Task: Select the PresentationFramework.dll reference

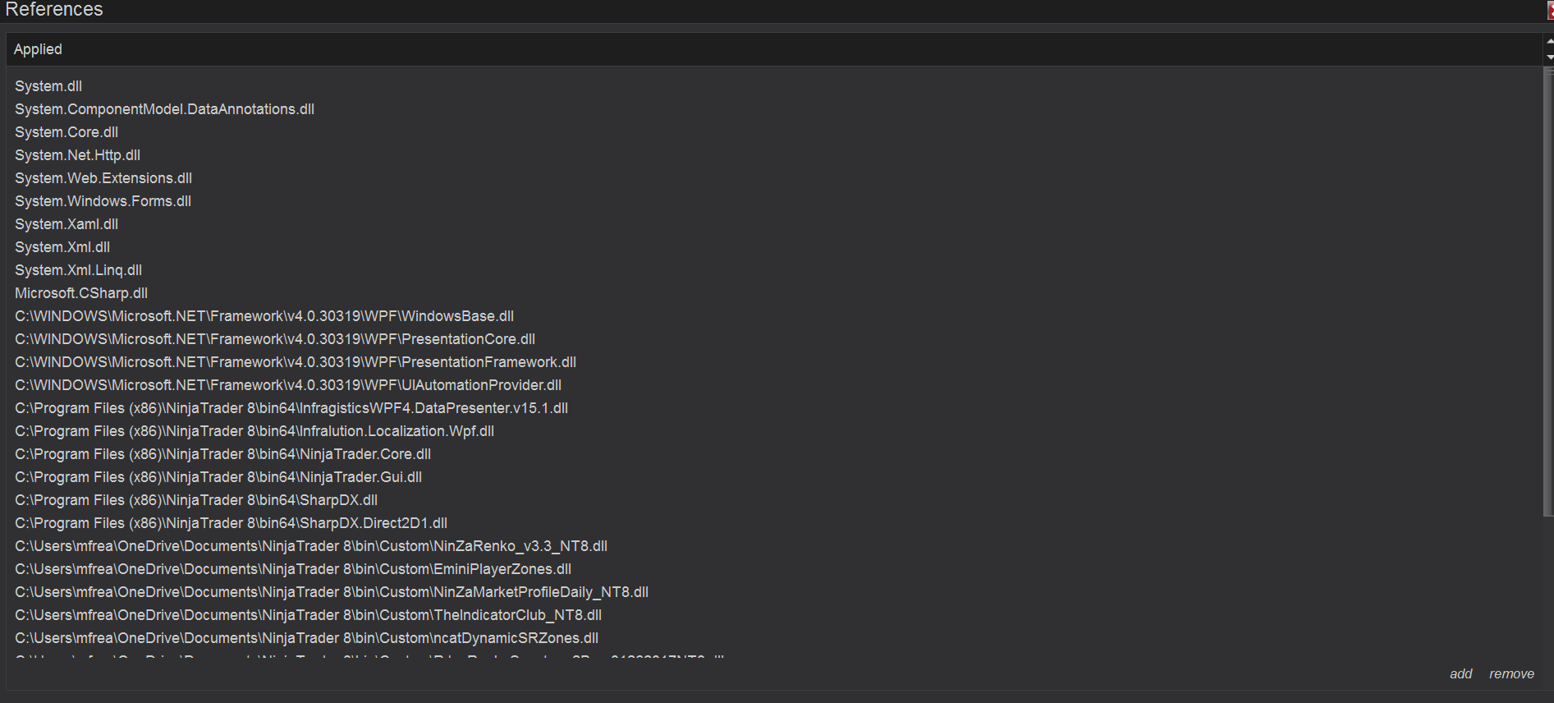Action: [x=296, y=362]
